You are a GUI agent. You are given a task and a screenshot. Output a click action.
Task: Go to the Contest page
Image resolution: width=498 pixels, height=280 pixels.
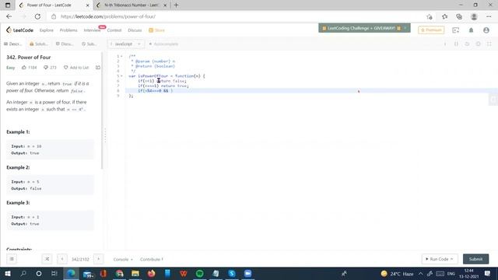[114, 30]
